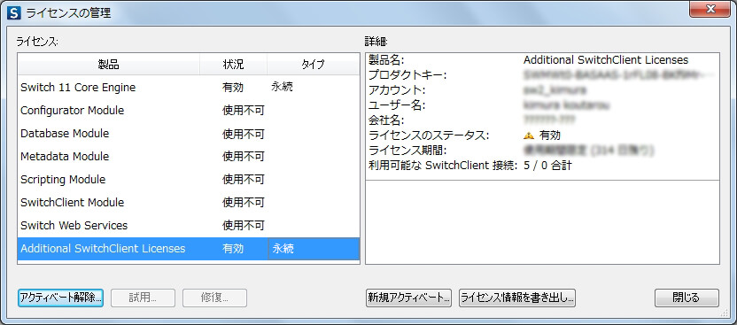Viewport: 737px width, 325px height.
Task: Sort by the 製品 column header
Action: point(109,65)
